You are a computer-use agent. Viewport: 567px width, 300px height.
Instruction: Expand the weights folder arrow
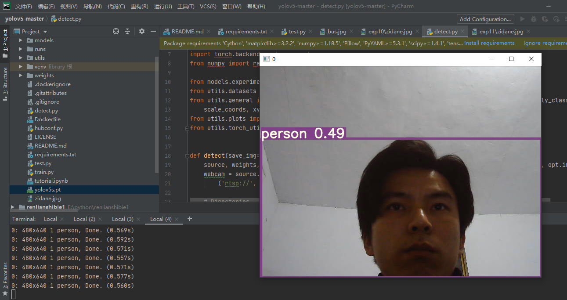(21, 76)
